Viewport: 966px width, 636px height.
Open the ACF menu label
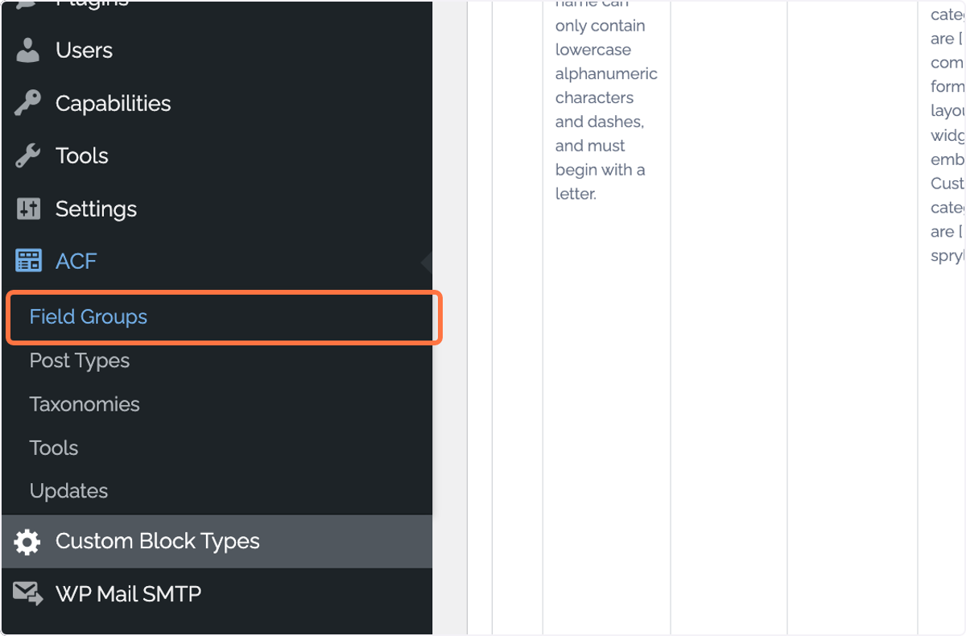click(76, 261)
